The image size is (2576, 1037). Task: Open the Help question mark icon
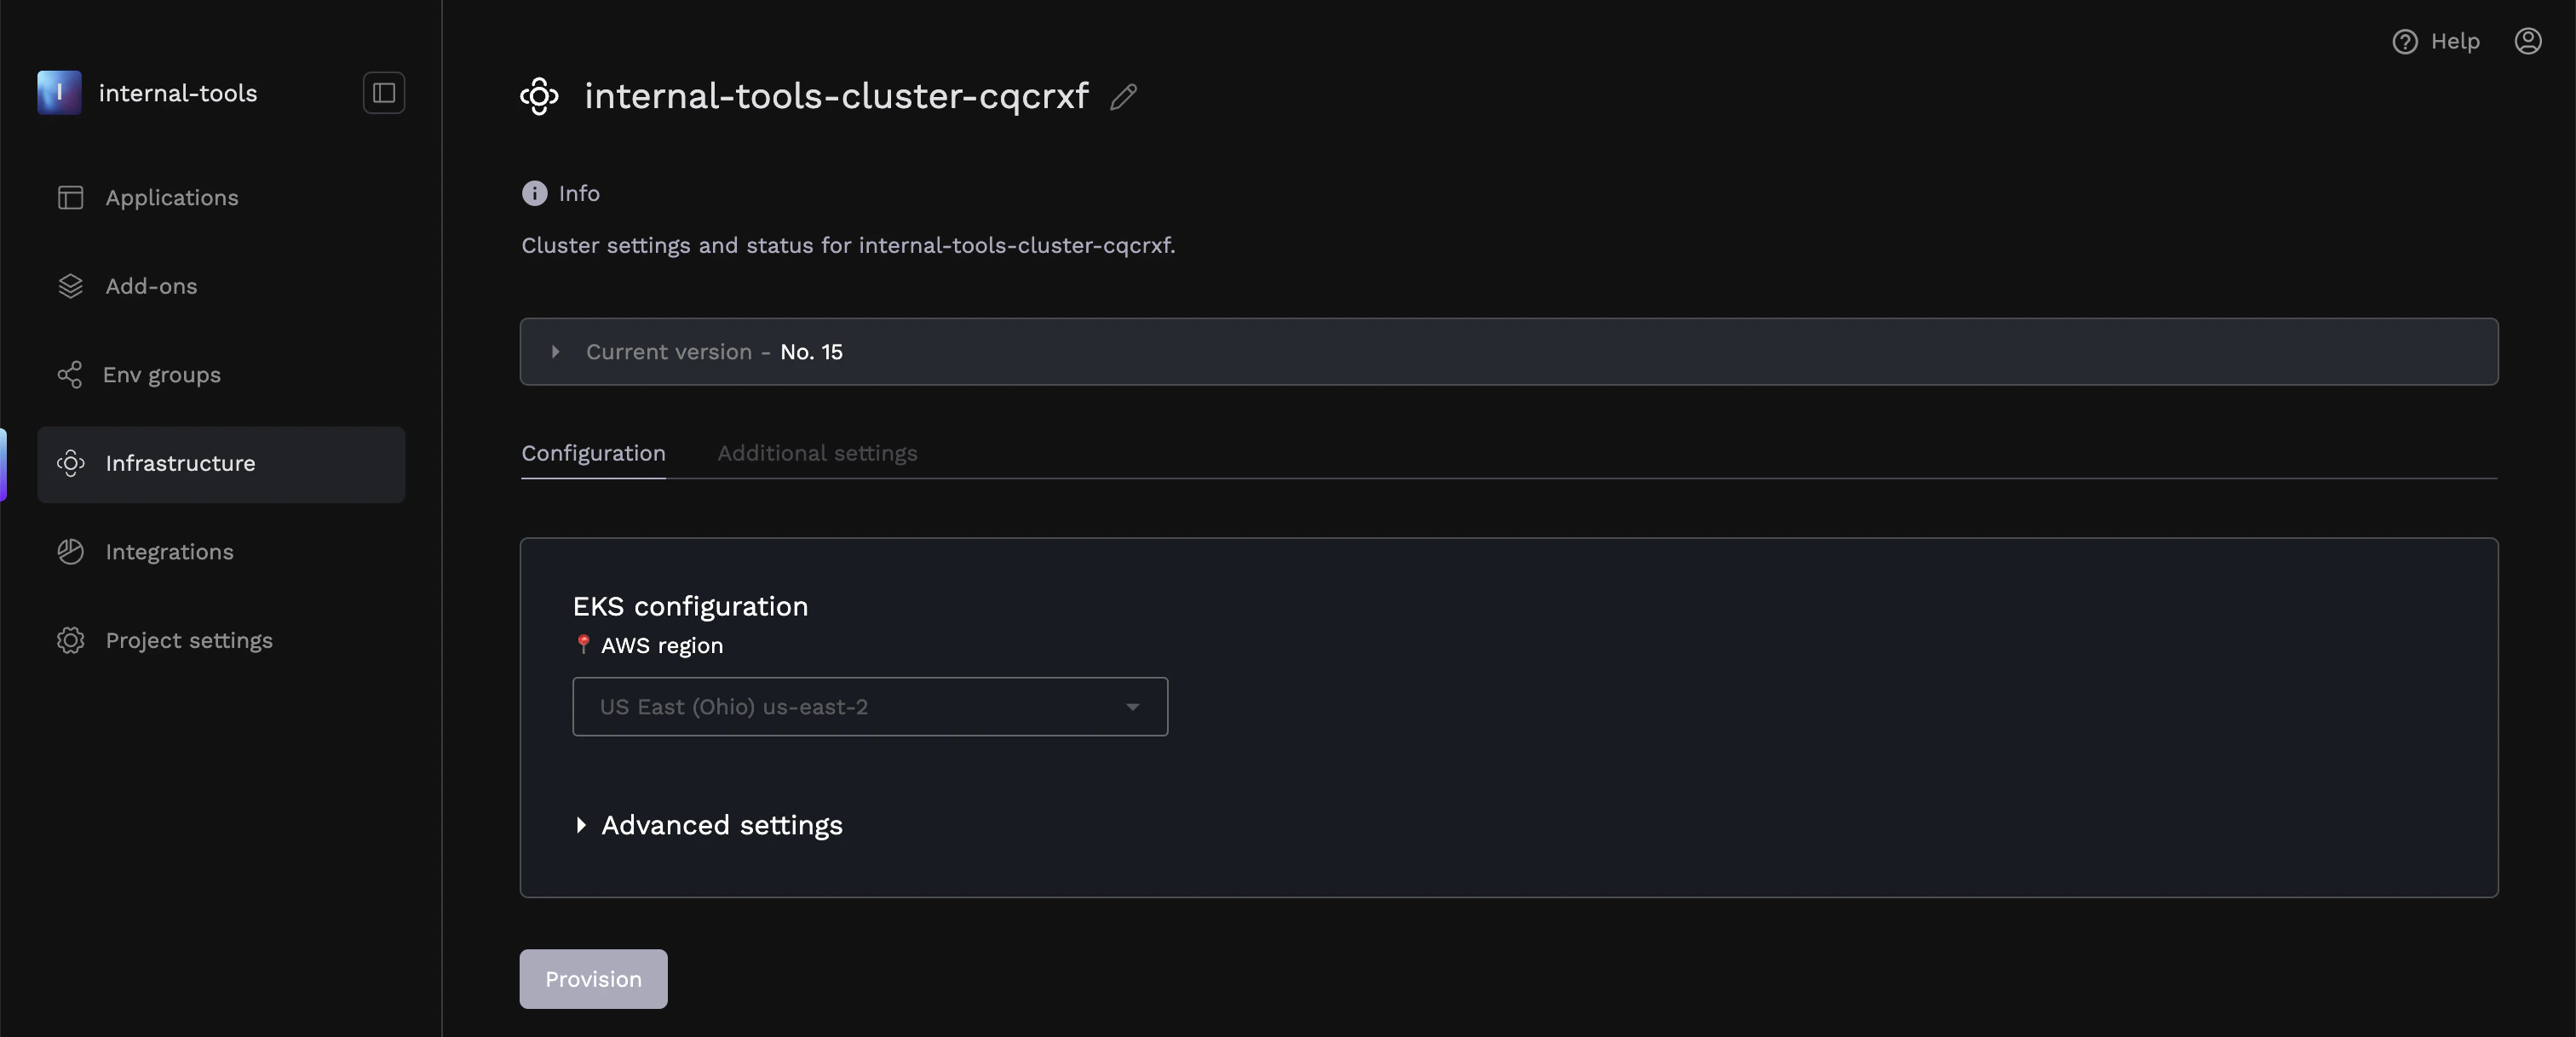click(x=2404, y=41)
